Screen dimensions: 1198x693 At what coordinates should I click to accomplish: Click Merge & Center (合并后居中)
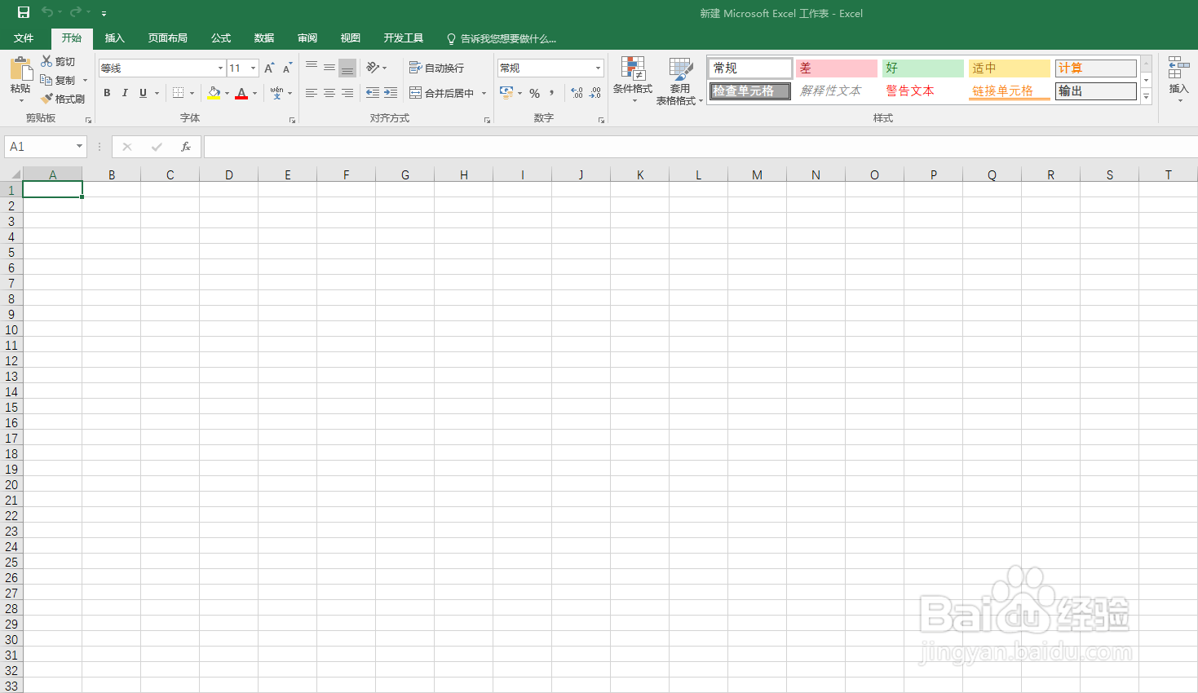coord(442,93)
